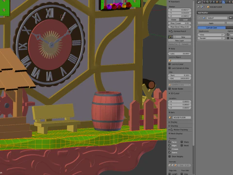Enable the Sharp overlay checkbox
The height and width of the screenshot is (175, 233).
click(x=182, y=142)
